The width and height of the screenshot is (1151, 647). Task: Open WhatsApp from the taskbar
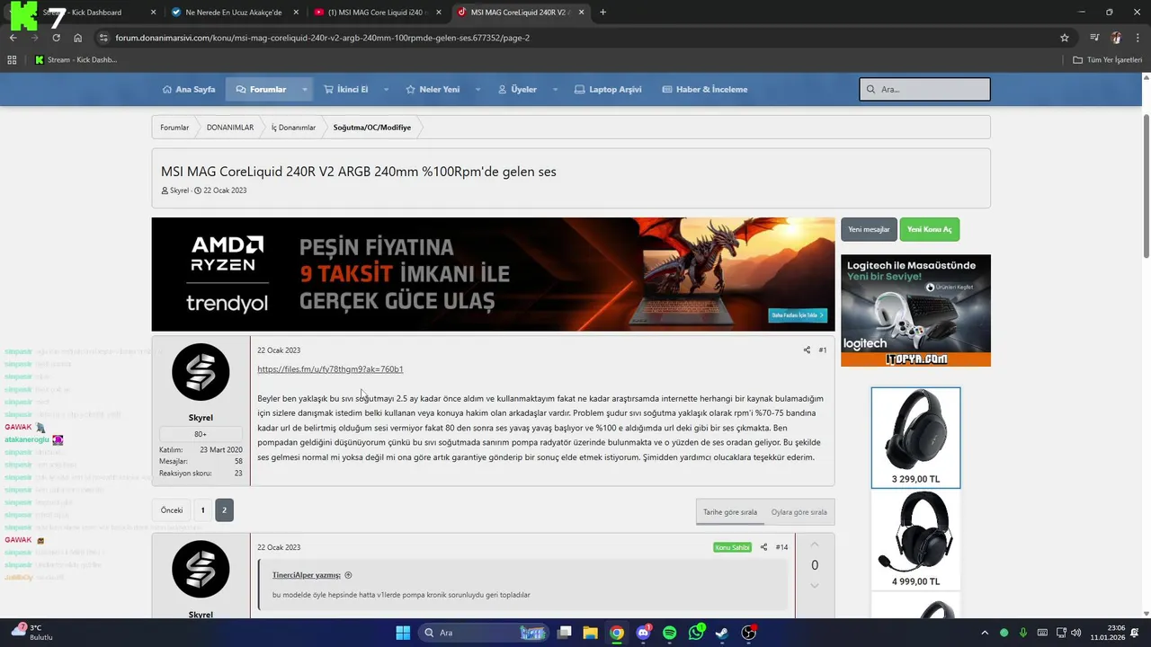696,633
